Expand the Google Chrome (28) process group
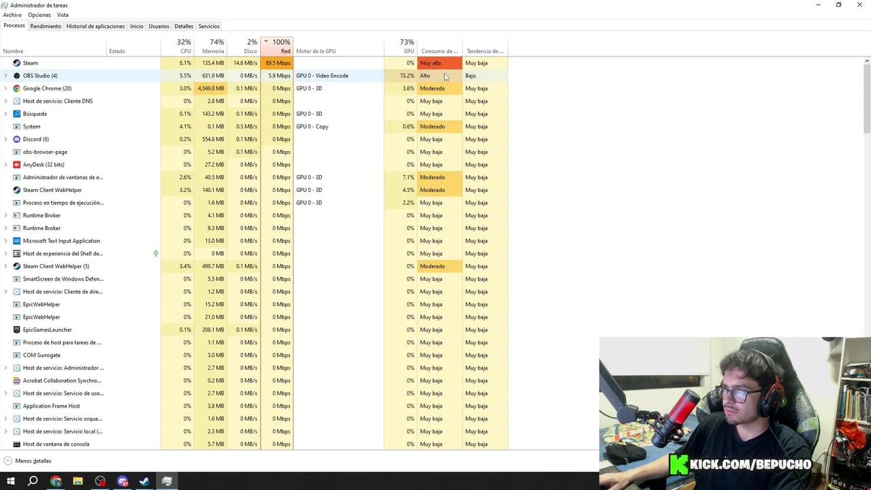 pos(6,88)
